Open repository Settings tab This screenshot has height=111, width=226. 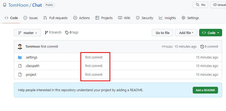click(x=190, y=18)
